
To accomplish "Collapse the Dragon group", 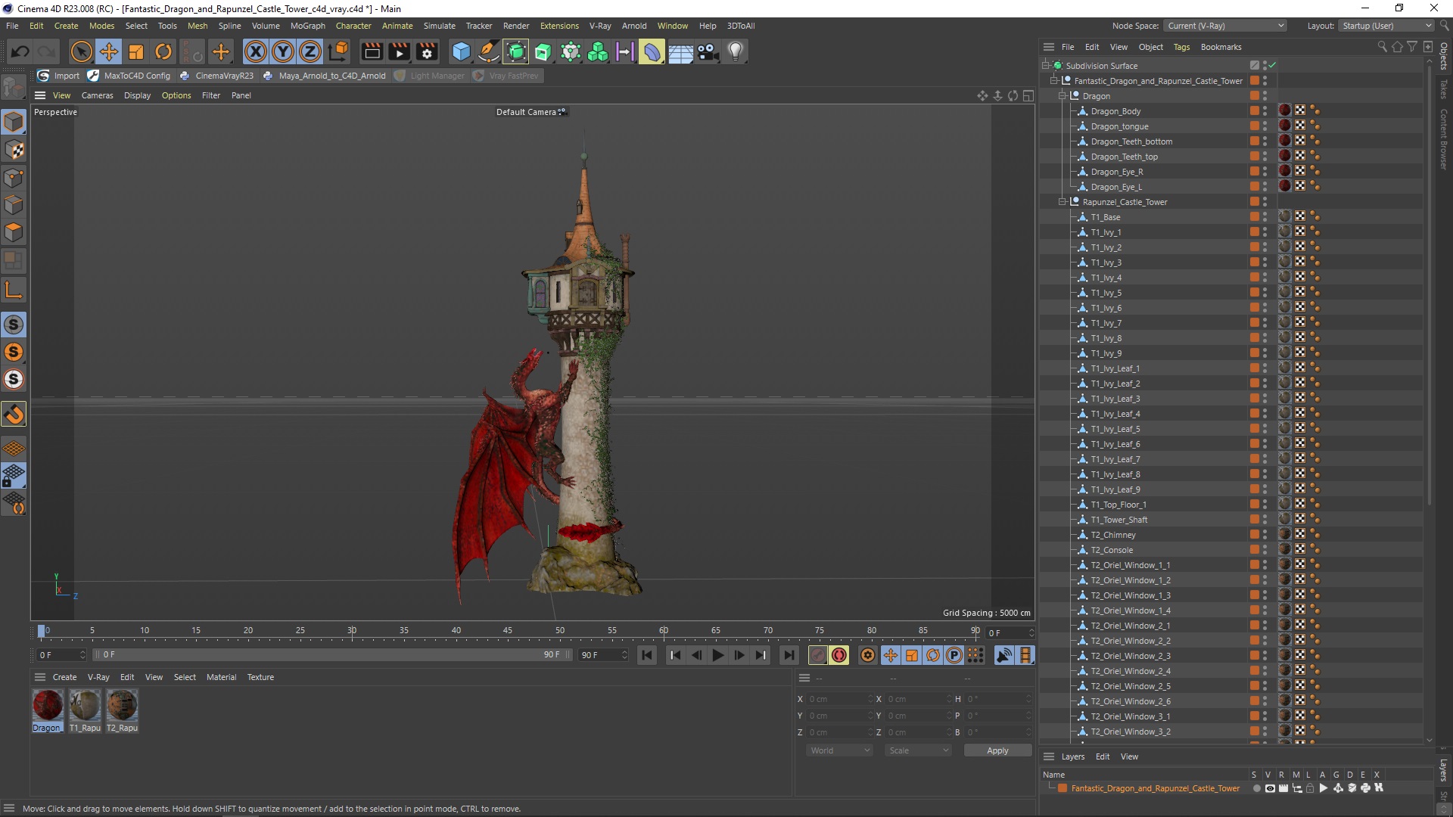I will (1062, 96).
